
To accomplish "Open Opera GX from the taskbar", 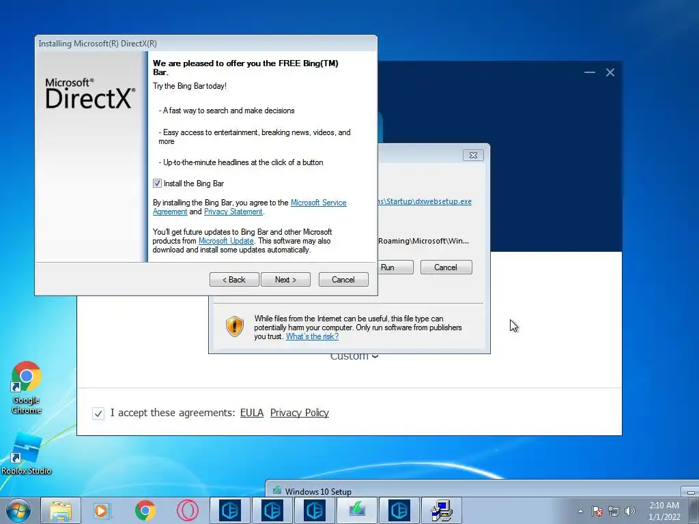I will pyautogui.click(x=187, y=510).
